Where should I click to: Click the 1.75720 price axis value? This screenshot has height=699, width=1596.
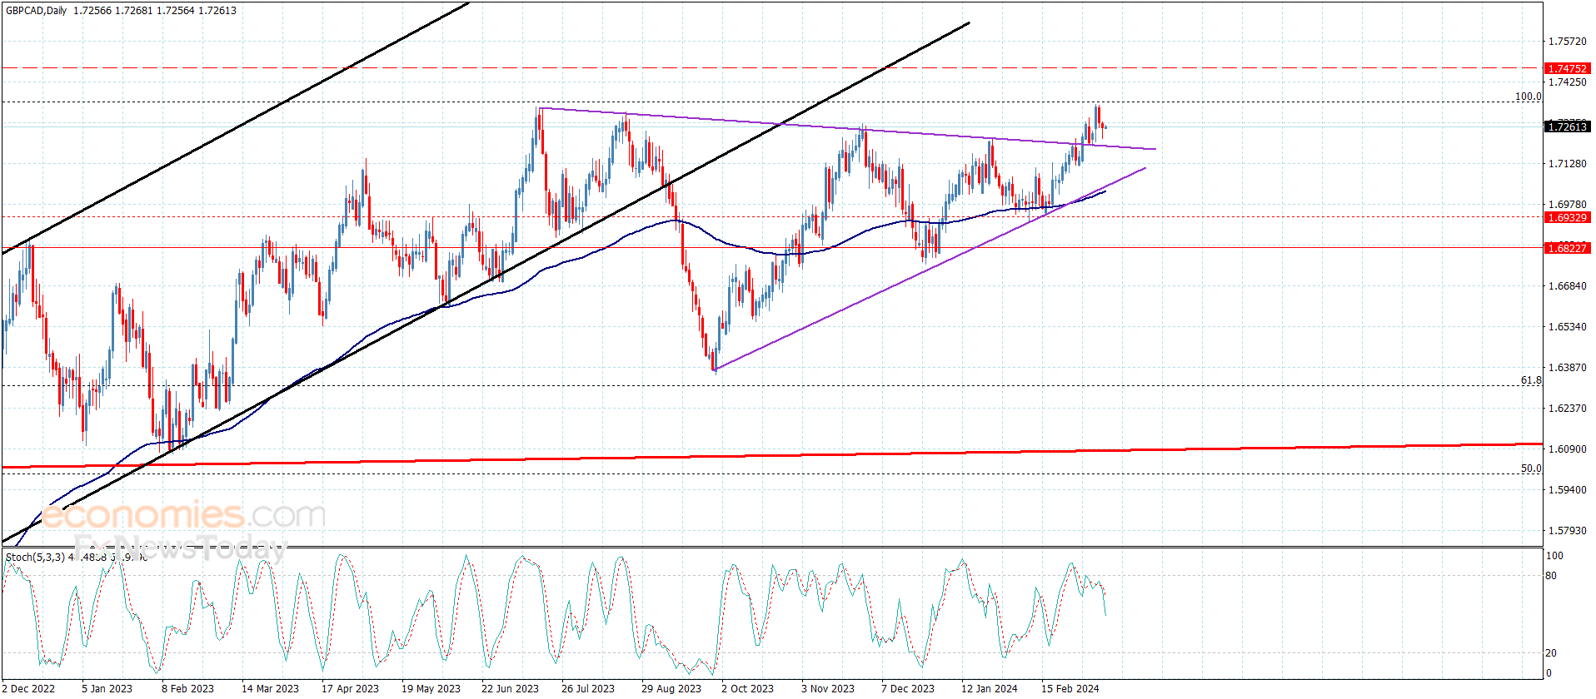[x=1567, y=41]
